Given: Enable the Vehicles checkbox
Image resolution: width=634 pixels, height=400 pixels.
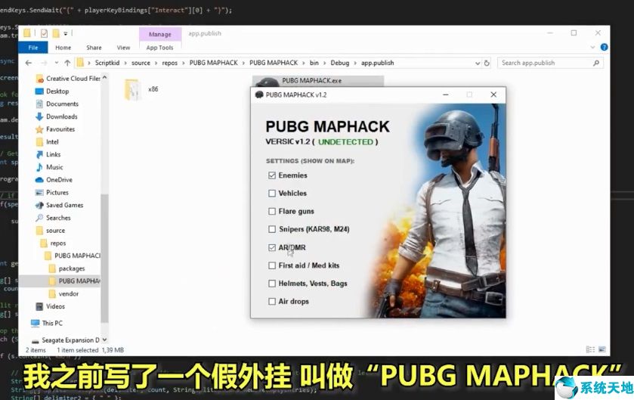Looking at the screenshot, I should (x=272, y=194).
